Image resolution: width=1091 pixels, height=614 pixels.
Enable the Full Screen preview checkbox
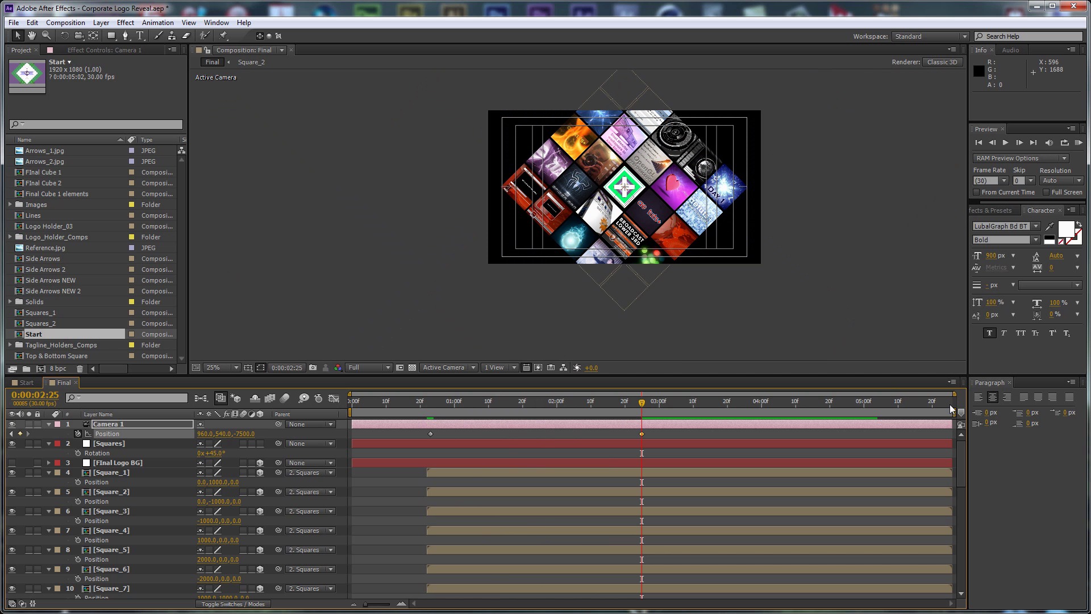pos(1046,192)
